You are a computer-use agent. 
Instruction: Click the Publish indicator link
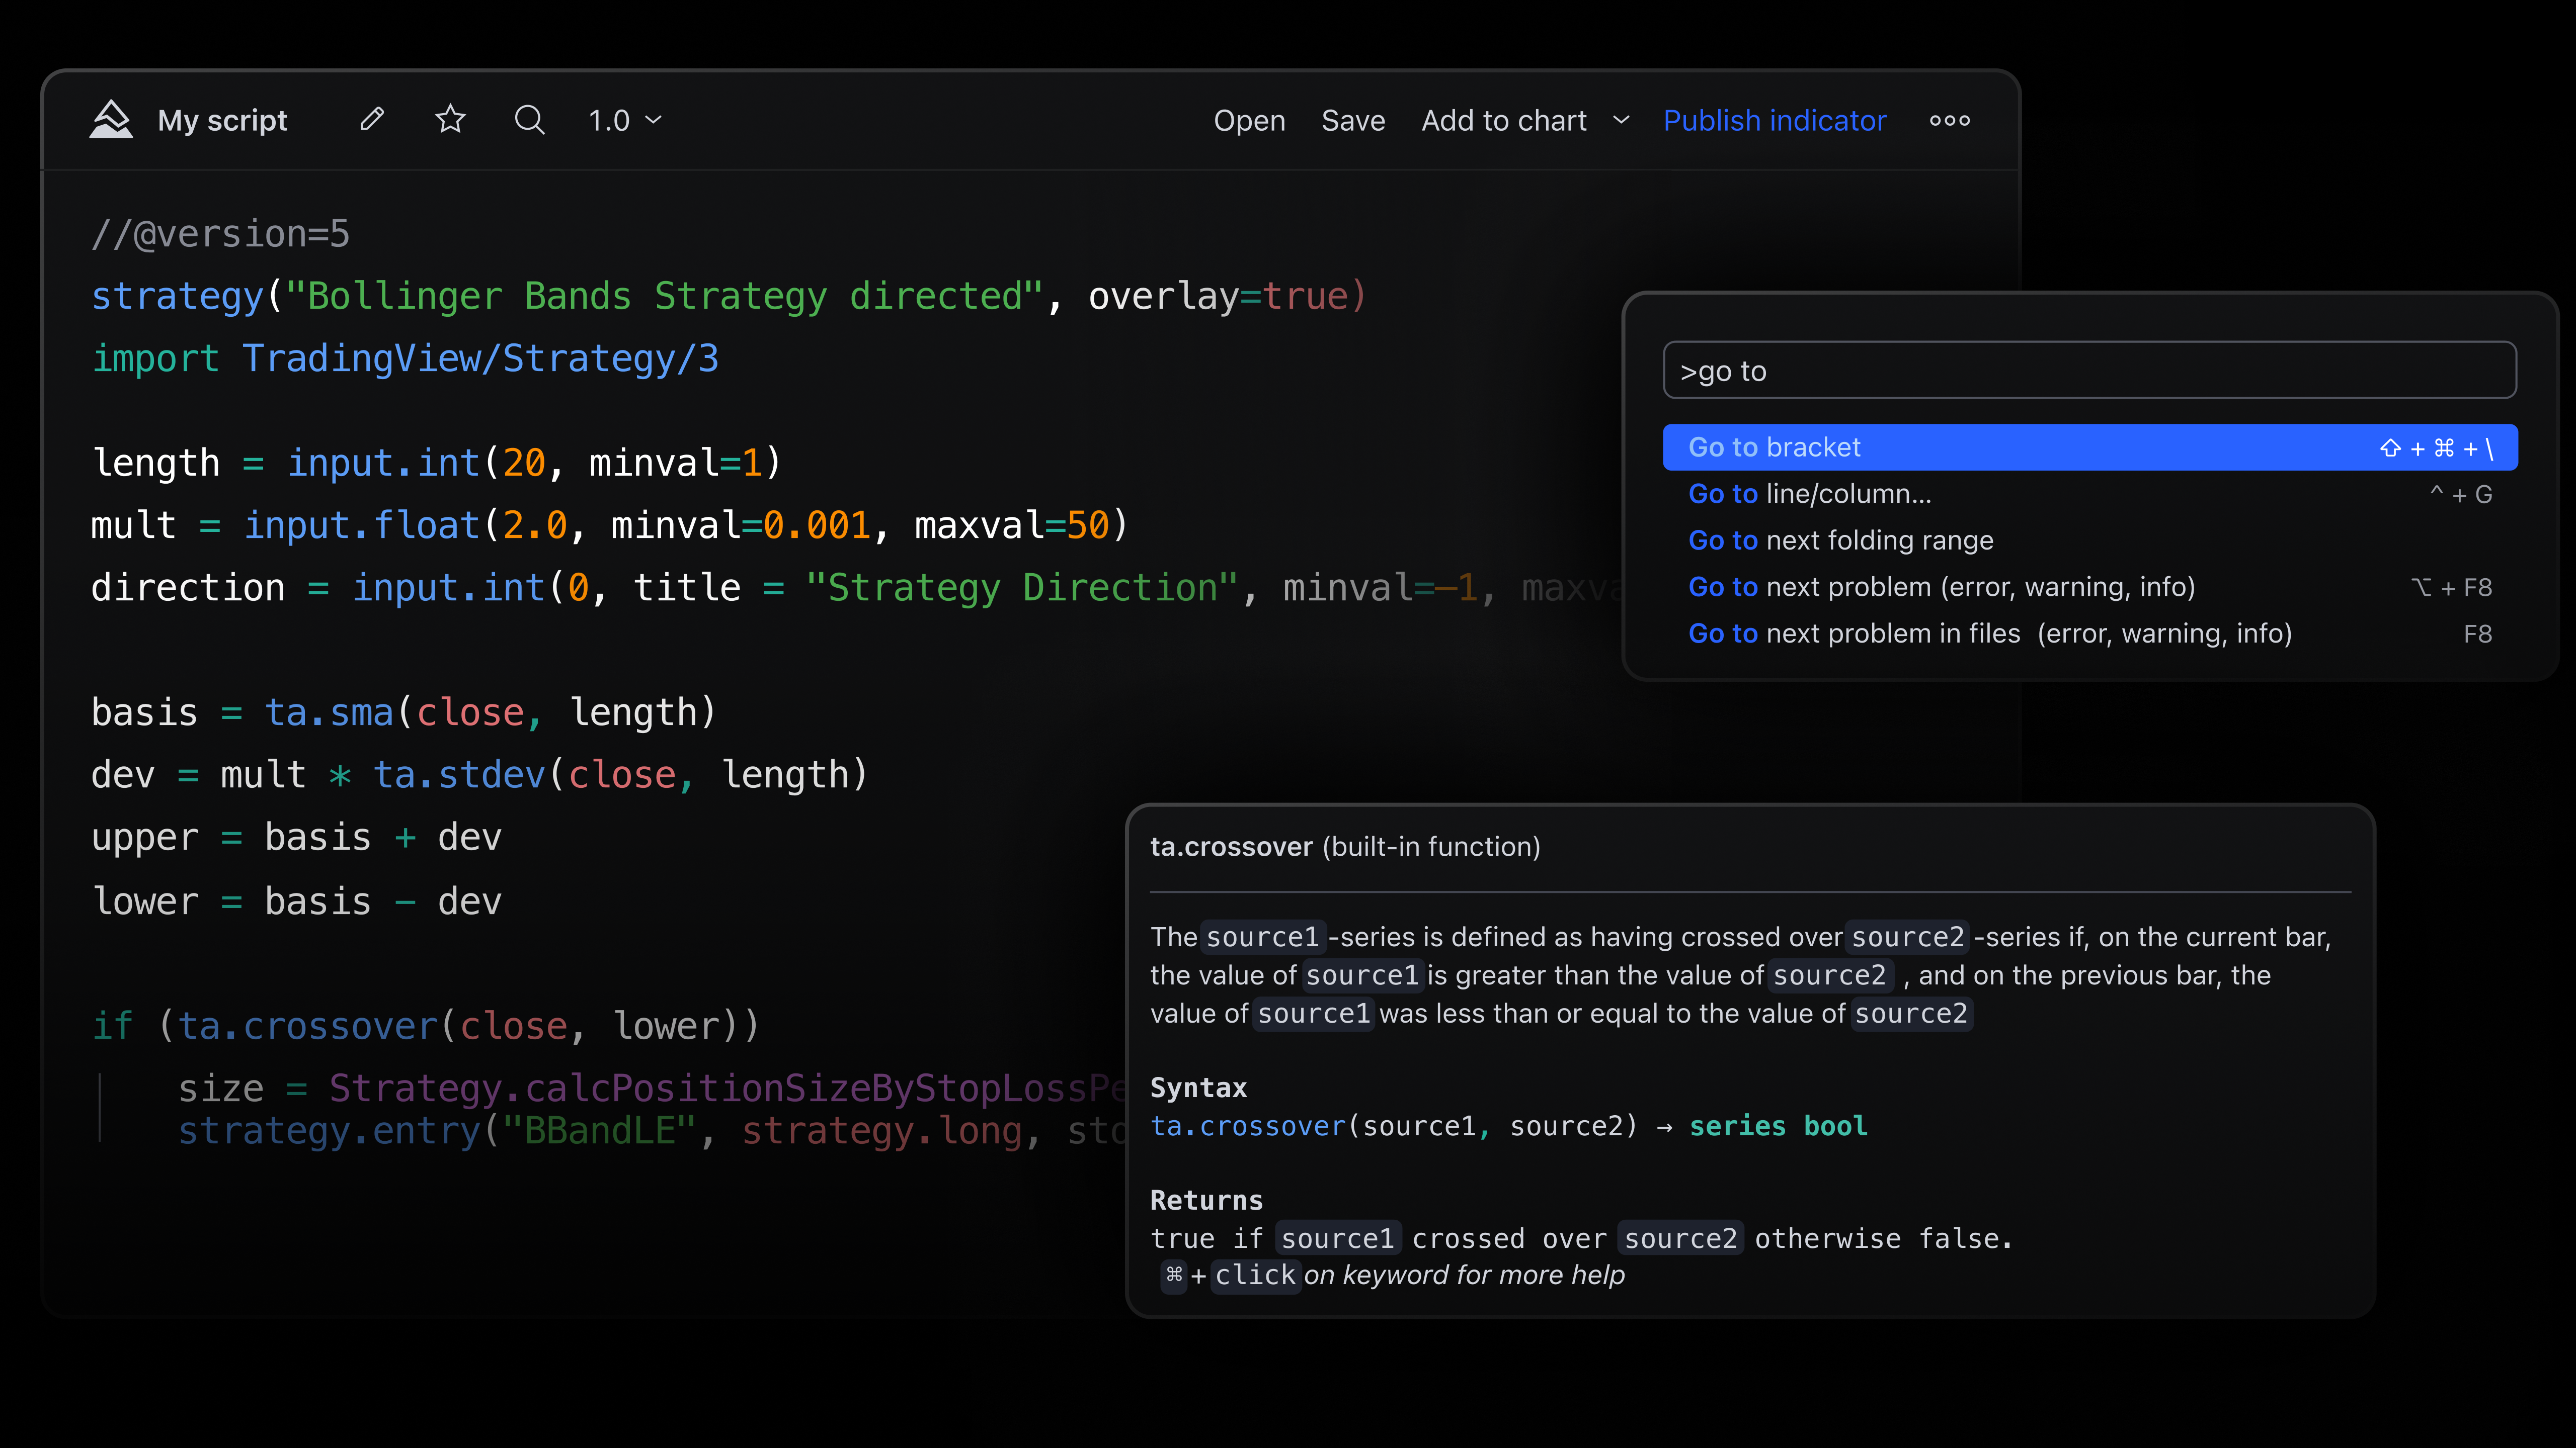(x=1774, y=121)
